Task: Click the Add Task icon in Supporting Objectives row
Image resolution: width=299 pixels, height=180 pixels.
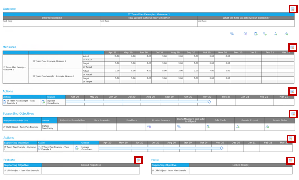Action: [x=208, y=127]
